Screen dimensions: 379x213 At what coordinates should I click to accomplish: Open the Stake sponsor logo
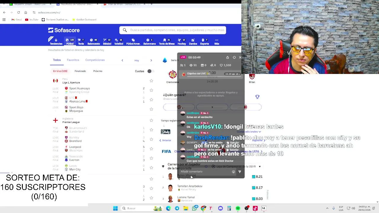pos(166,132)
